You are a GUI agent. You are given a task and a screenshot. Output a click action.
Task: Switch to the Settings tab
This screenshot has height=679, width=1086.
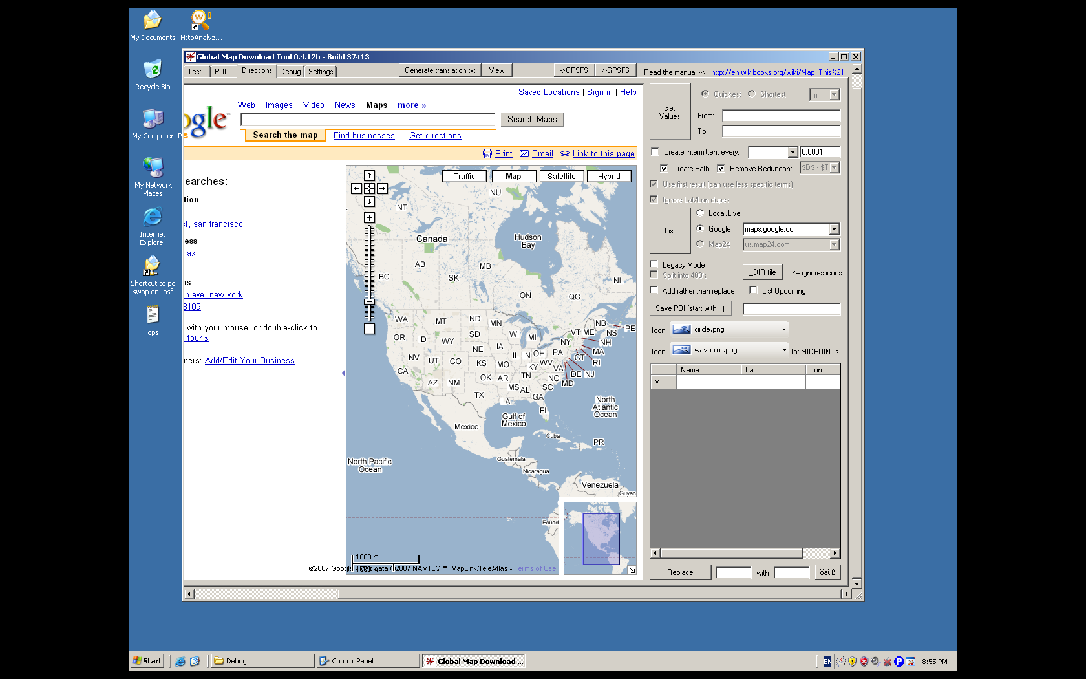point(321,72)
